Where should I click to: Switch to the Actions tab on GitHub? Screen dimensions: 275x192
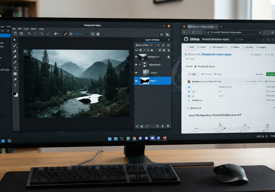(x=235, y=47)
